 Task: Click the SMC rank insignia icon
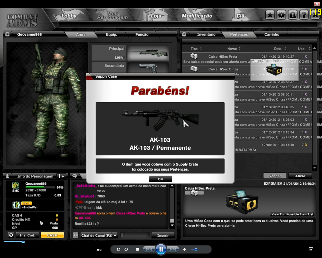[16, 185]
